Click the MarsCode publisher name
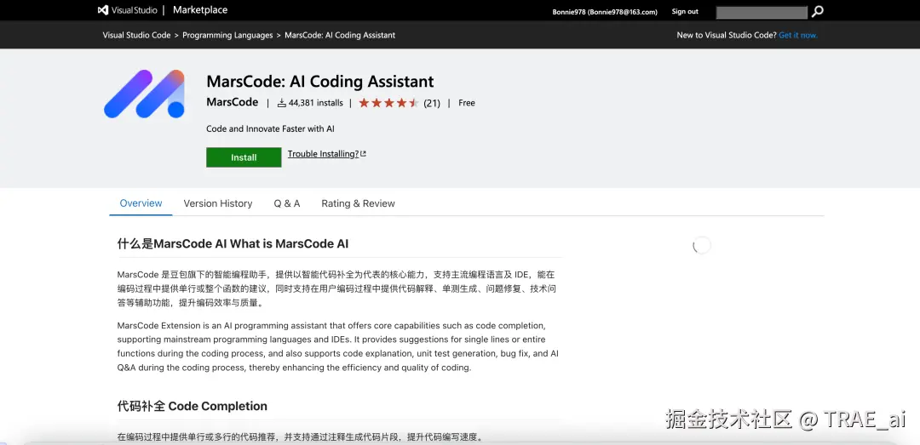Viewport: 920px width, 445px height. click(232, 102)
